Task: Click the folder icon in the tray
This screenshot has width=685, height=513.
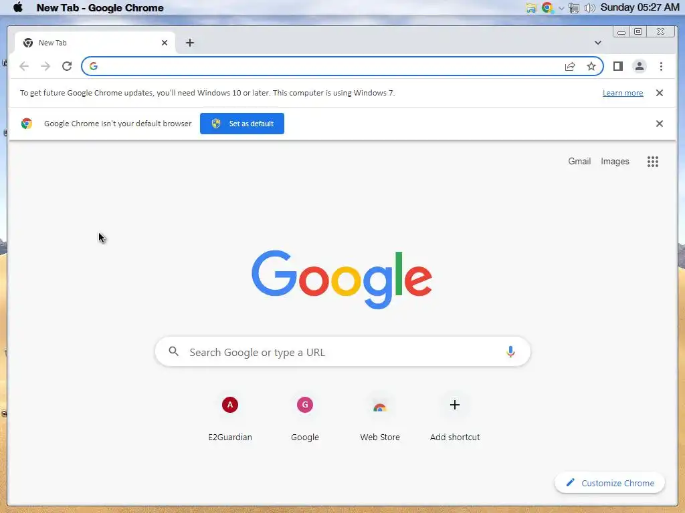Action: tap(530, 8)
